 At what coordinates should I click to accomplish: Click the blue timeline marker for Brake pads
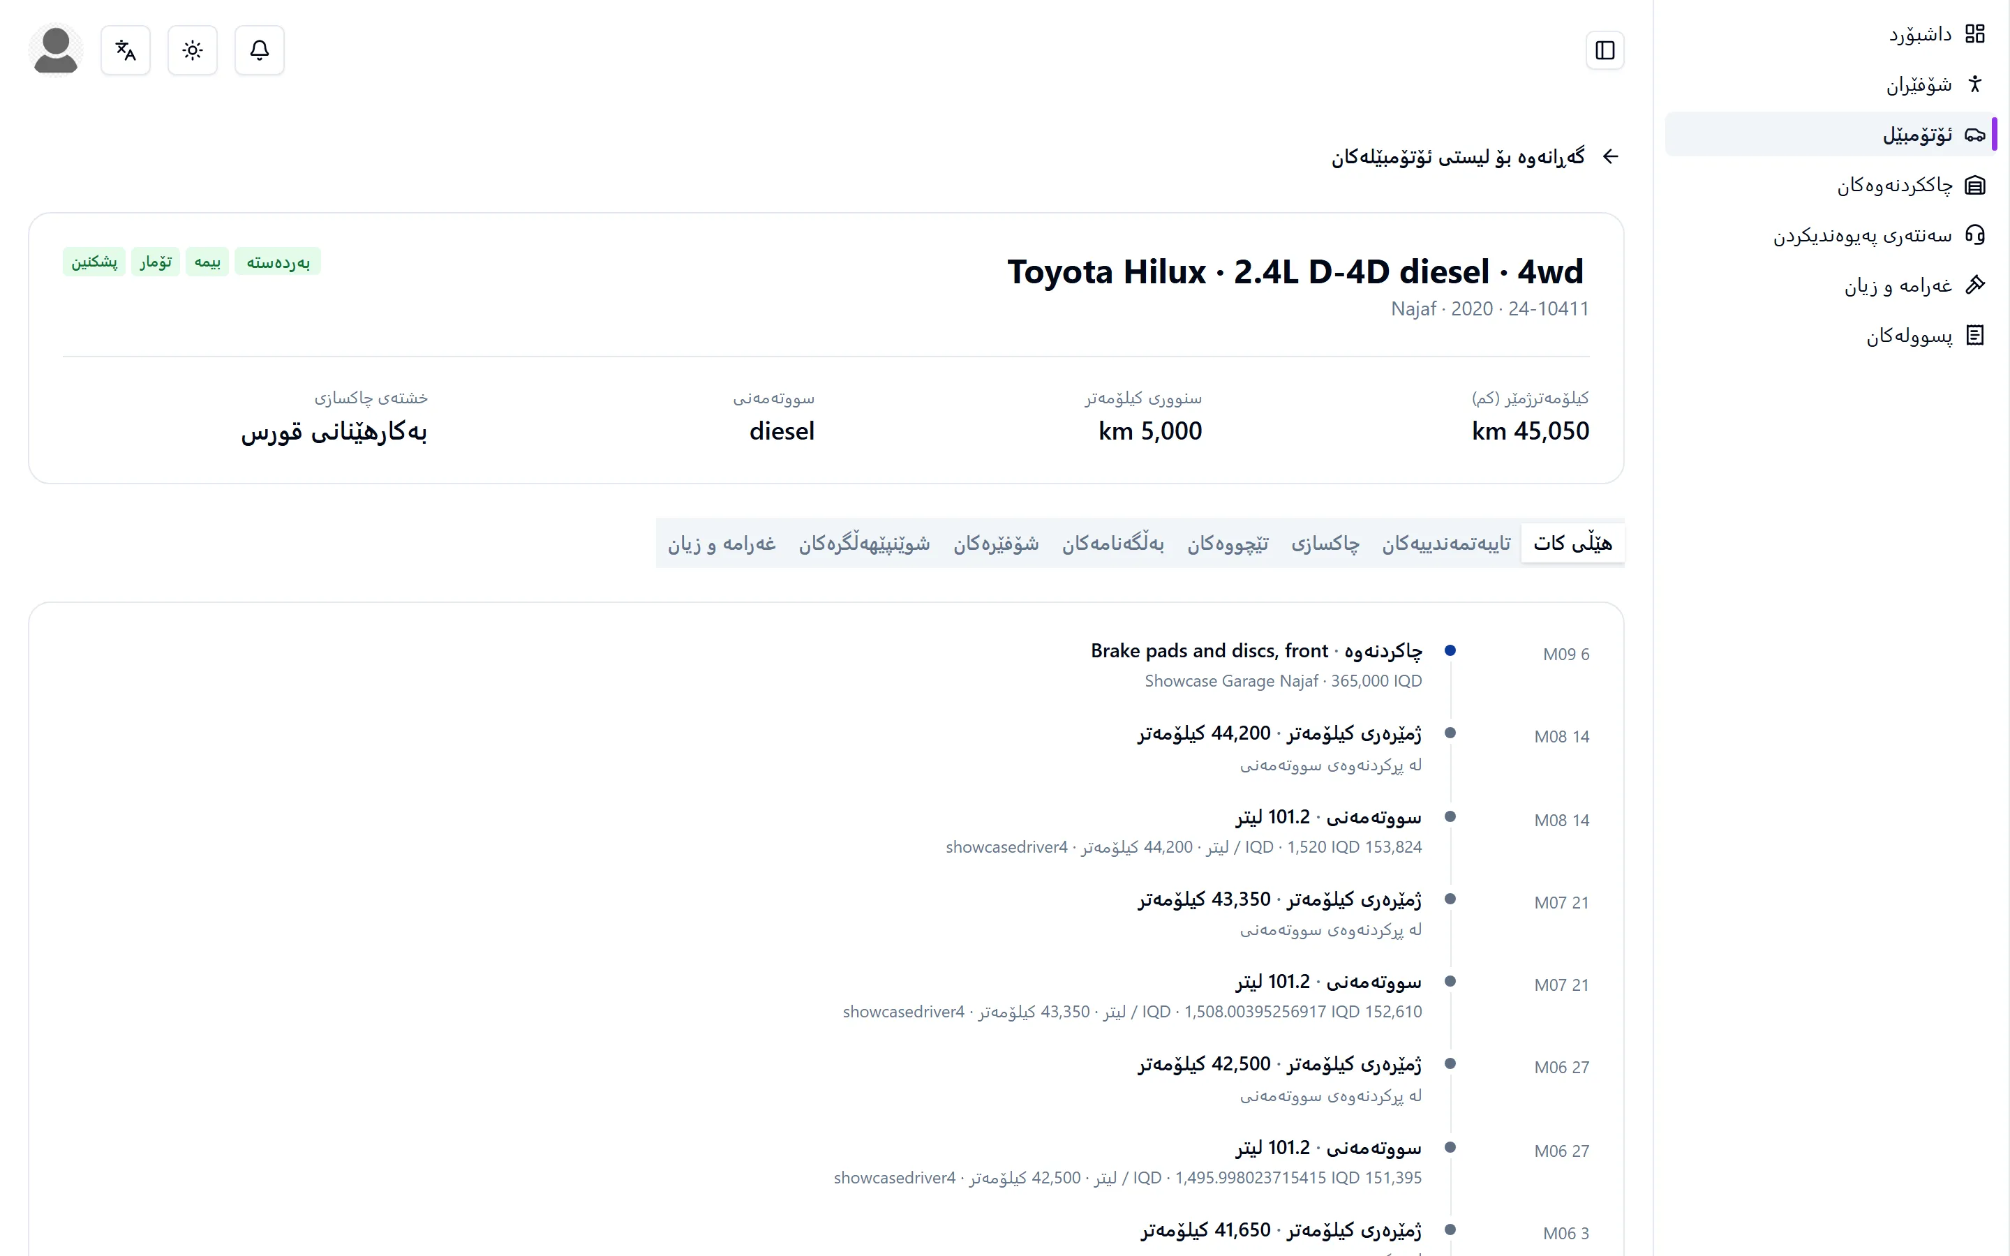click(1450, 650)
